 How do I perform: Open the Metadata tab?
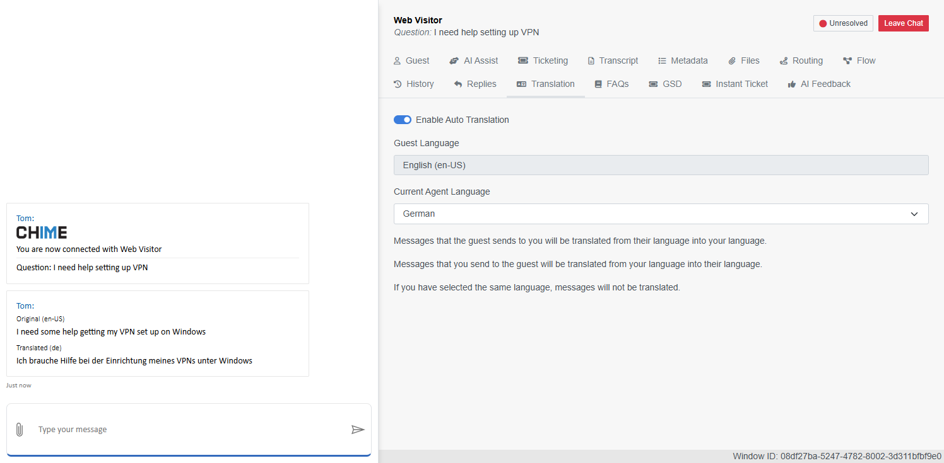[x=683, y=61]
